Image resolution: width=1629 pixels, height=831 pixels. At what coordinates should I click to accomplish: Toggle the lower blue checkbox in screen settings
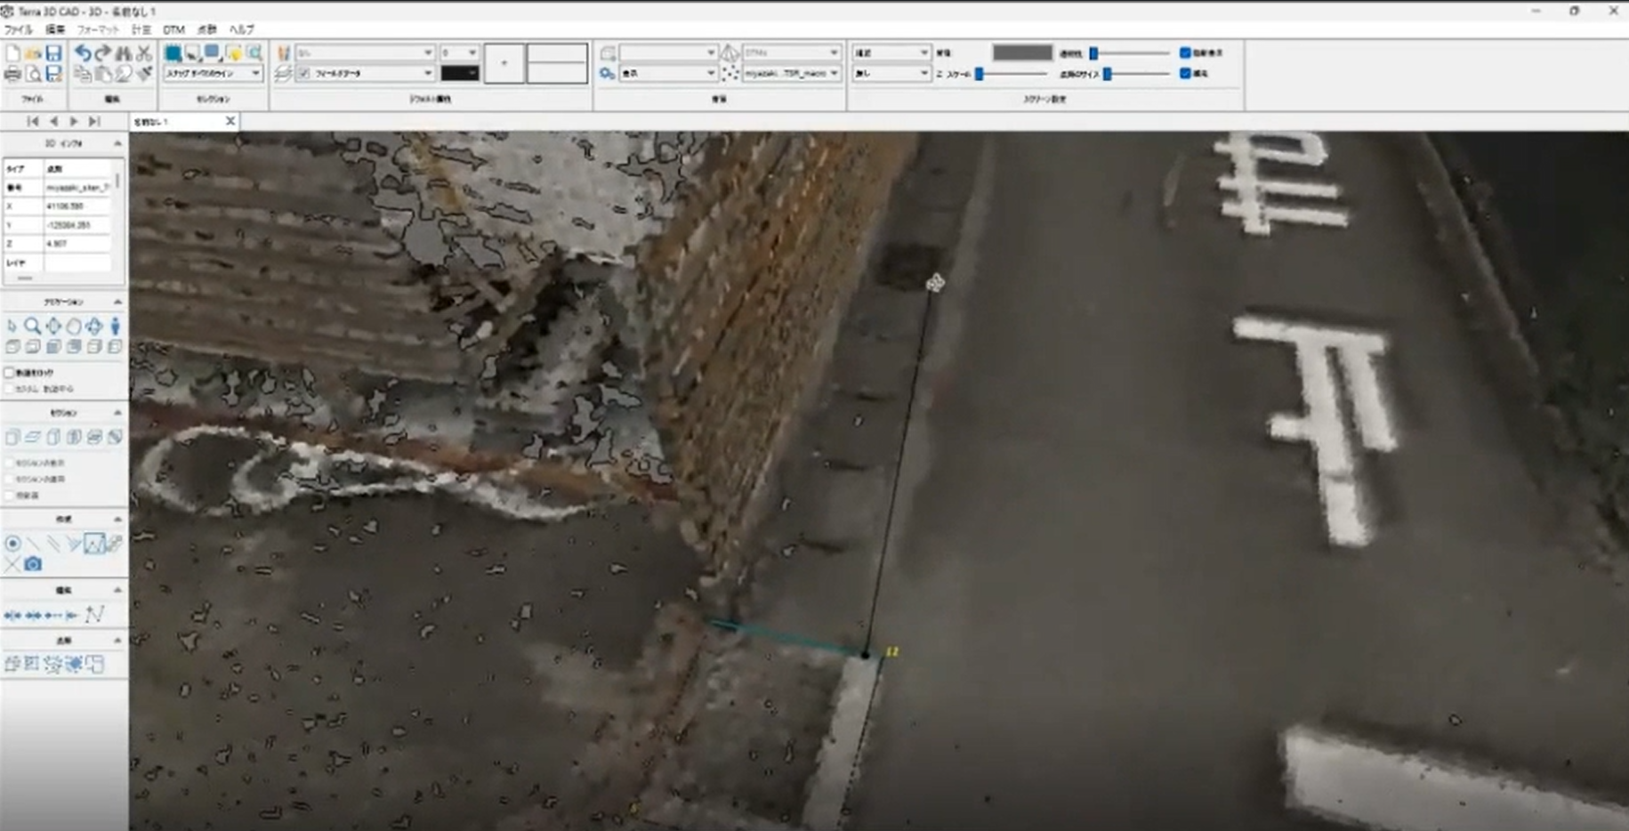1185,73
